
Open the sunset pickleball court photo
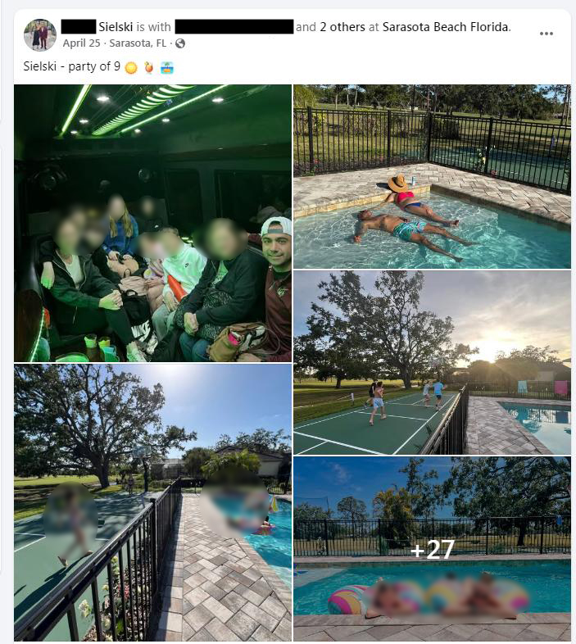pos(433,362)
